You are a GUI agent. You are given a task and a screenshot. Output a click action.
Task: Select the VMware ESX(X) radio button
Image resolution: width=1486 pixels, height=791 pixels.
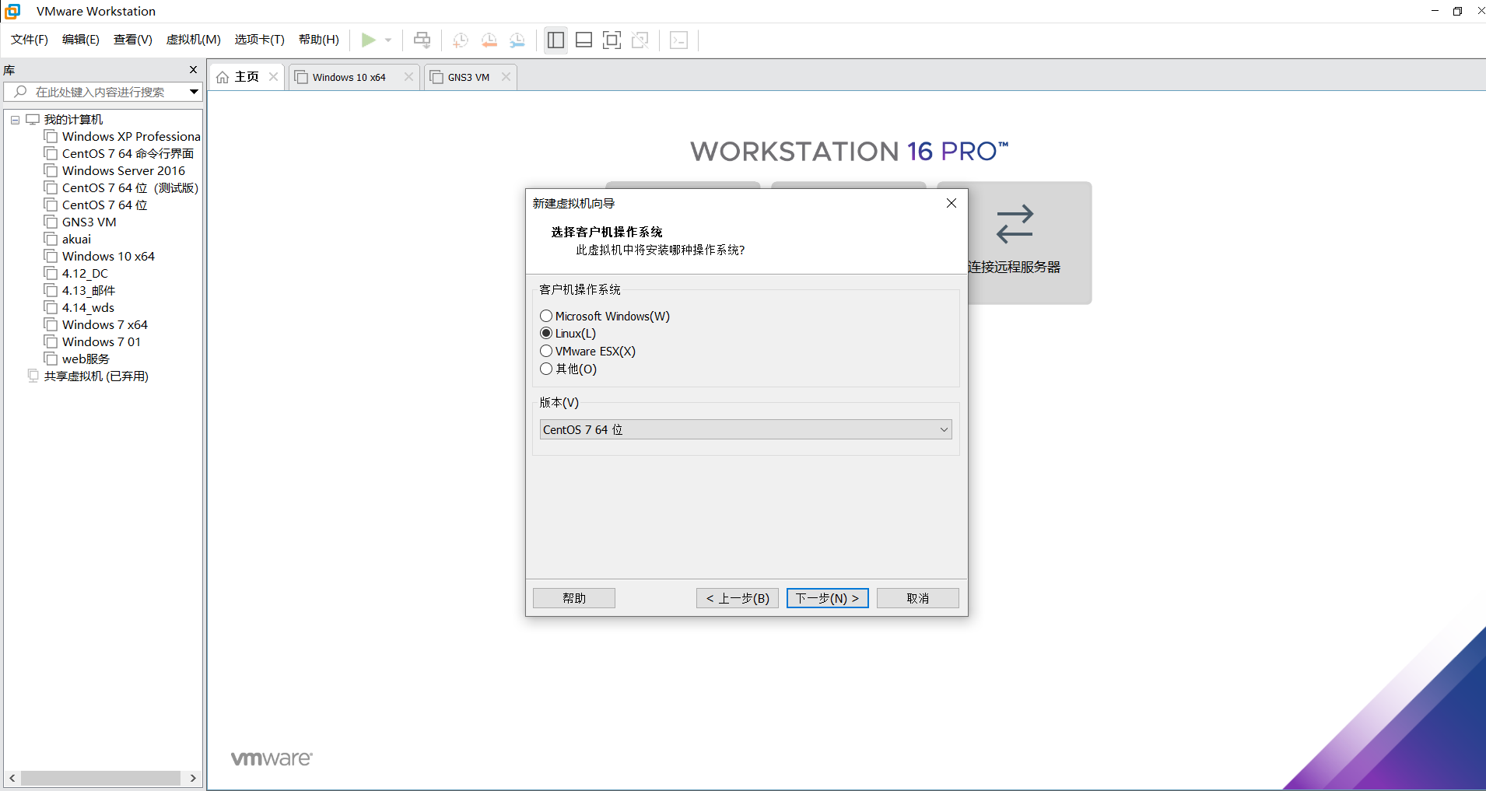546,351
